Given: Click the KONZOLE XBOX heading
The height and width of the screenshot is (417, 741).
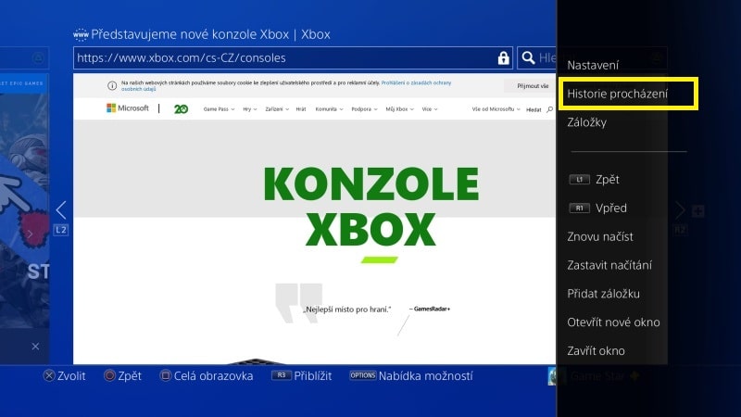Looking at the screenshot, I should 371,207.
